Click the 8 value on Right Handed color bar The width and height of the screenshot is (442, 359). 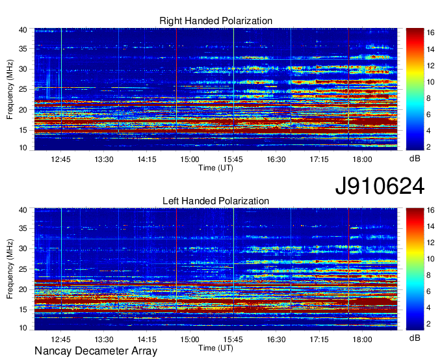point(428,98)
